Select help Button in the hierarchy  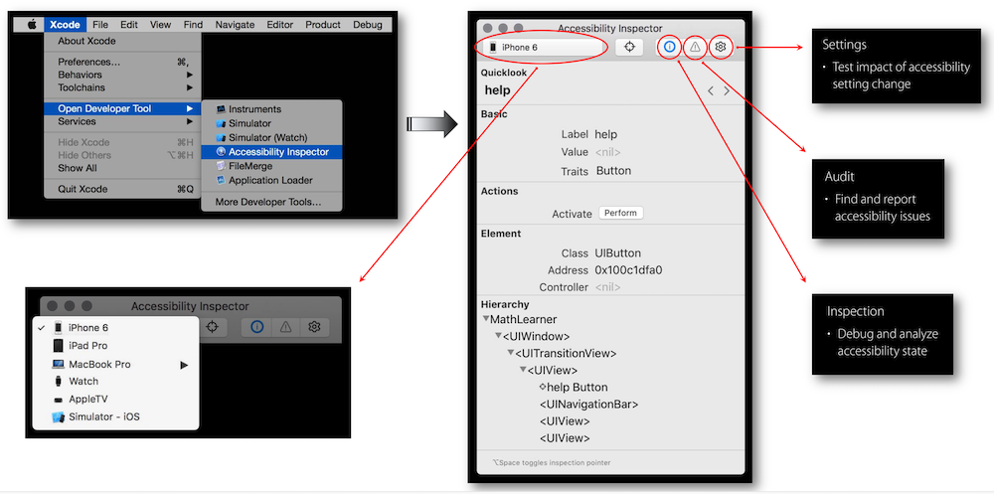[x=577, y=387]
